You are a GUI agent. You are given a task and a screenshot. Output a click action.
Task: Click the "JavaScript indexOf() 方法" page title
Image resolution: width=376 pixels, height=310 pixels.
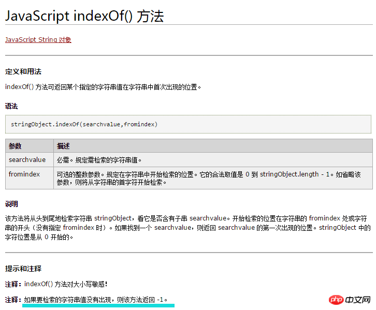(x=84, y=16)
